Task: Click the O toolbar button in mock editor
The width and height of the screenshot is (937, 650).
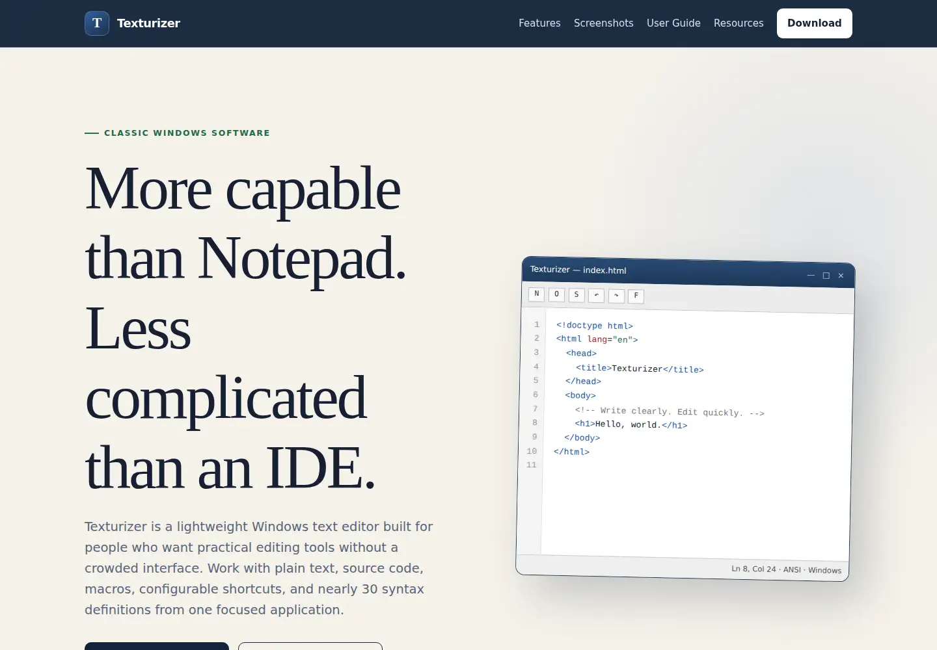Action: [556, 294]
